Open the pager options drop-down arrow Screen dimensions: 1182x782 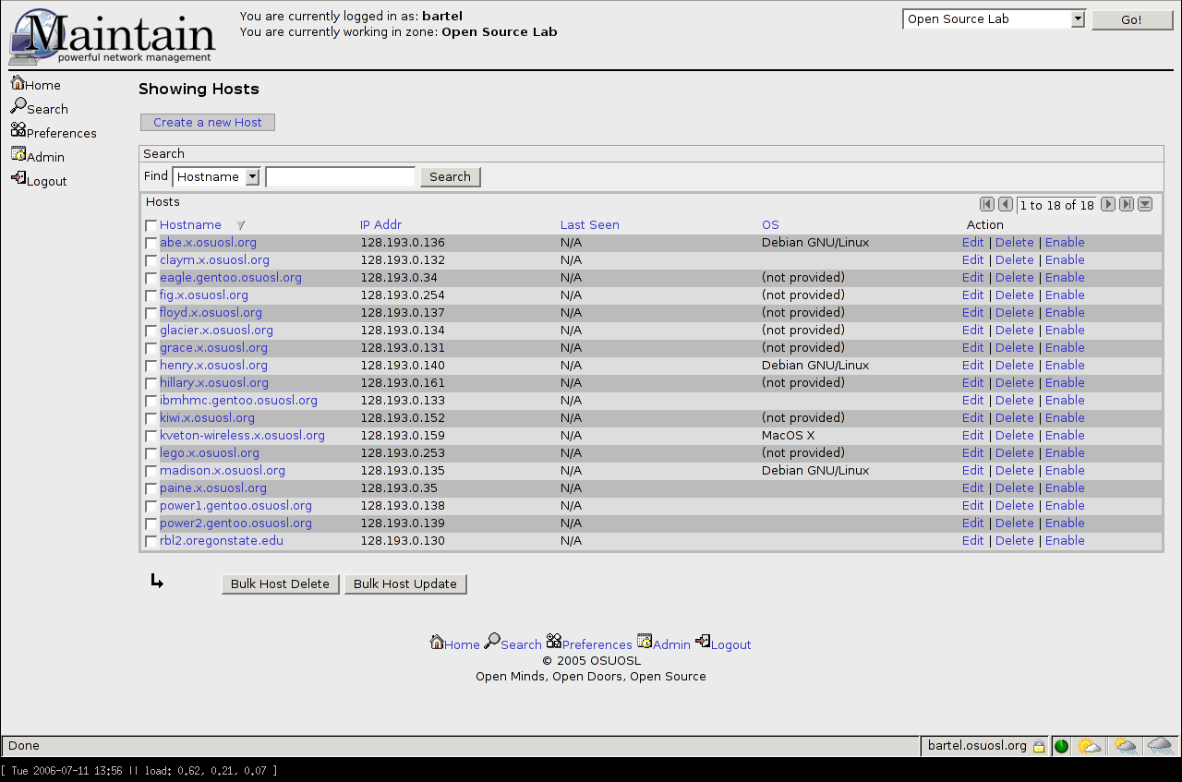[x=1145, y=205]
